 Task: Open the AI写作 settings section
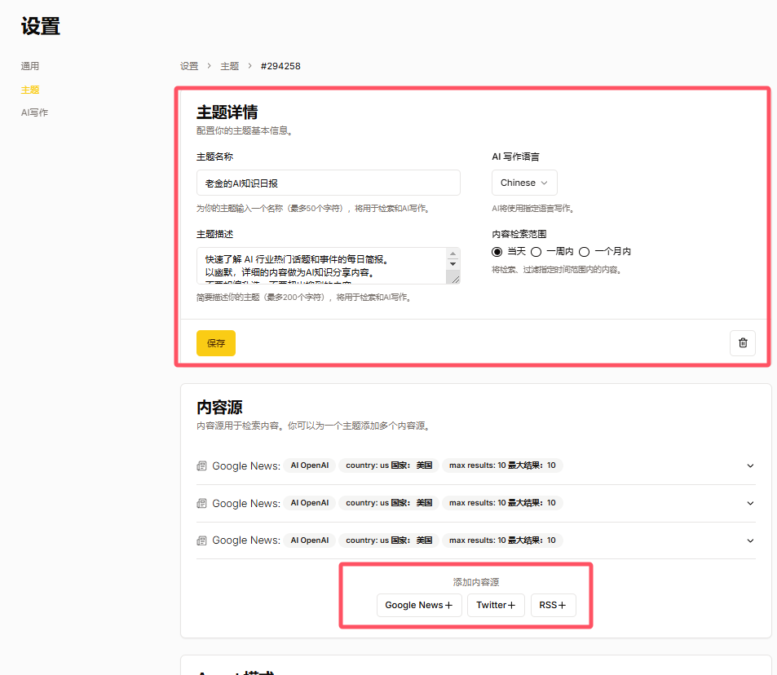coord(34,112)
